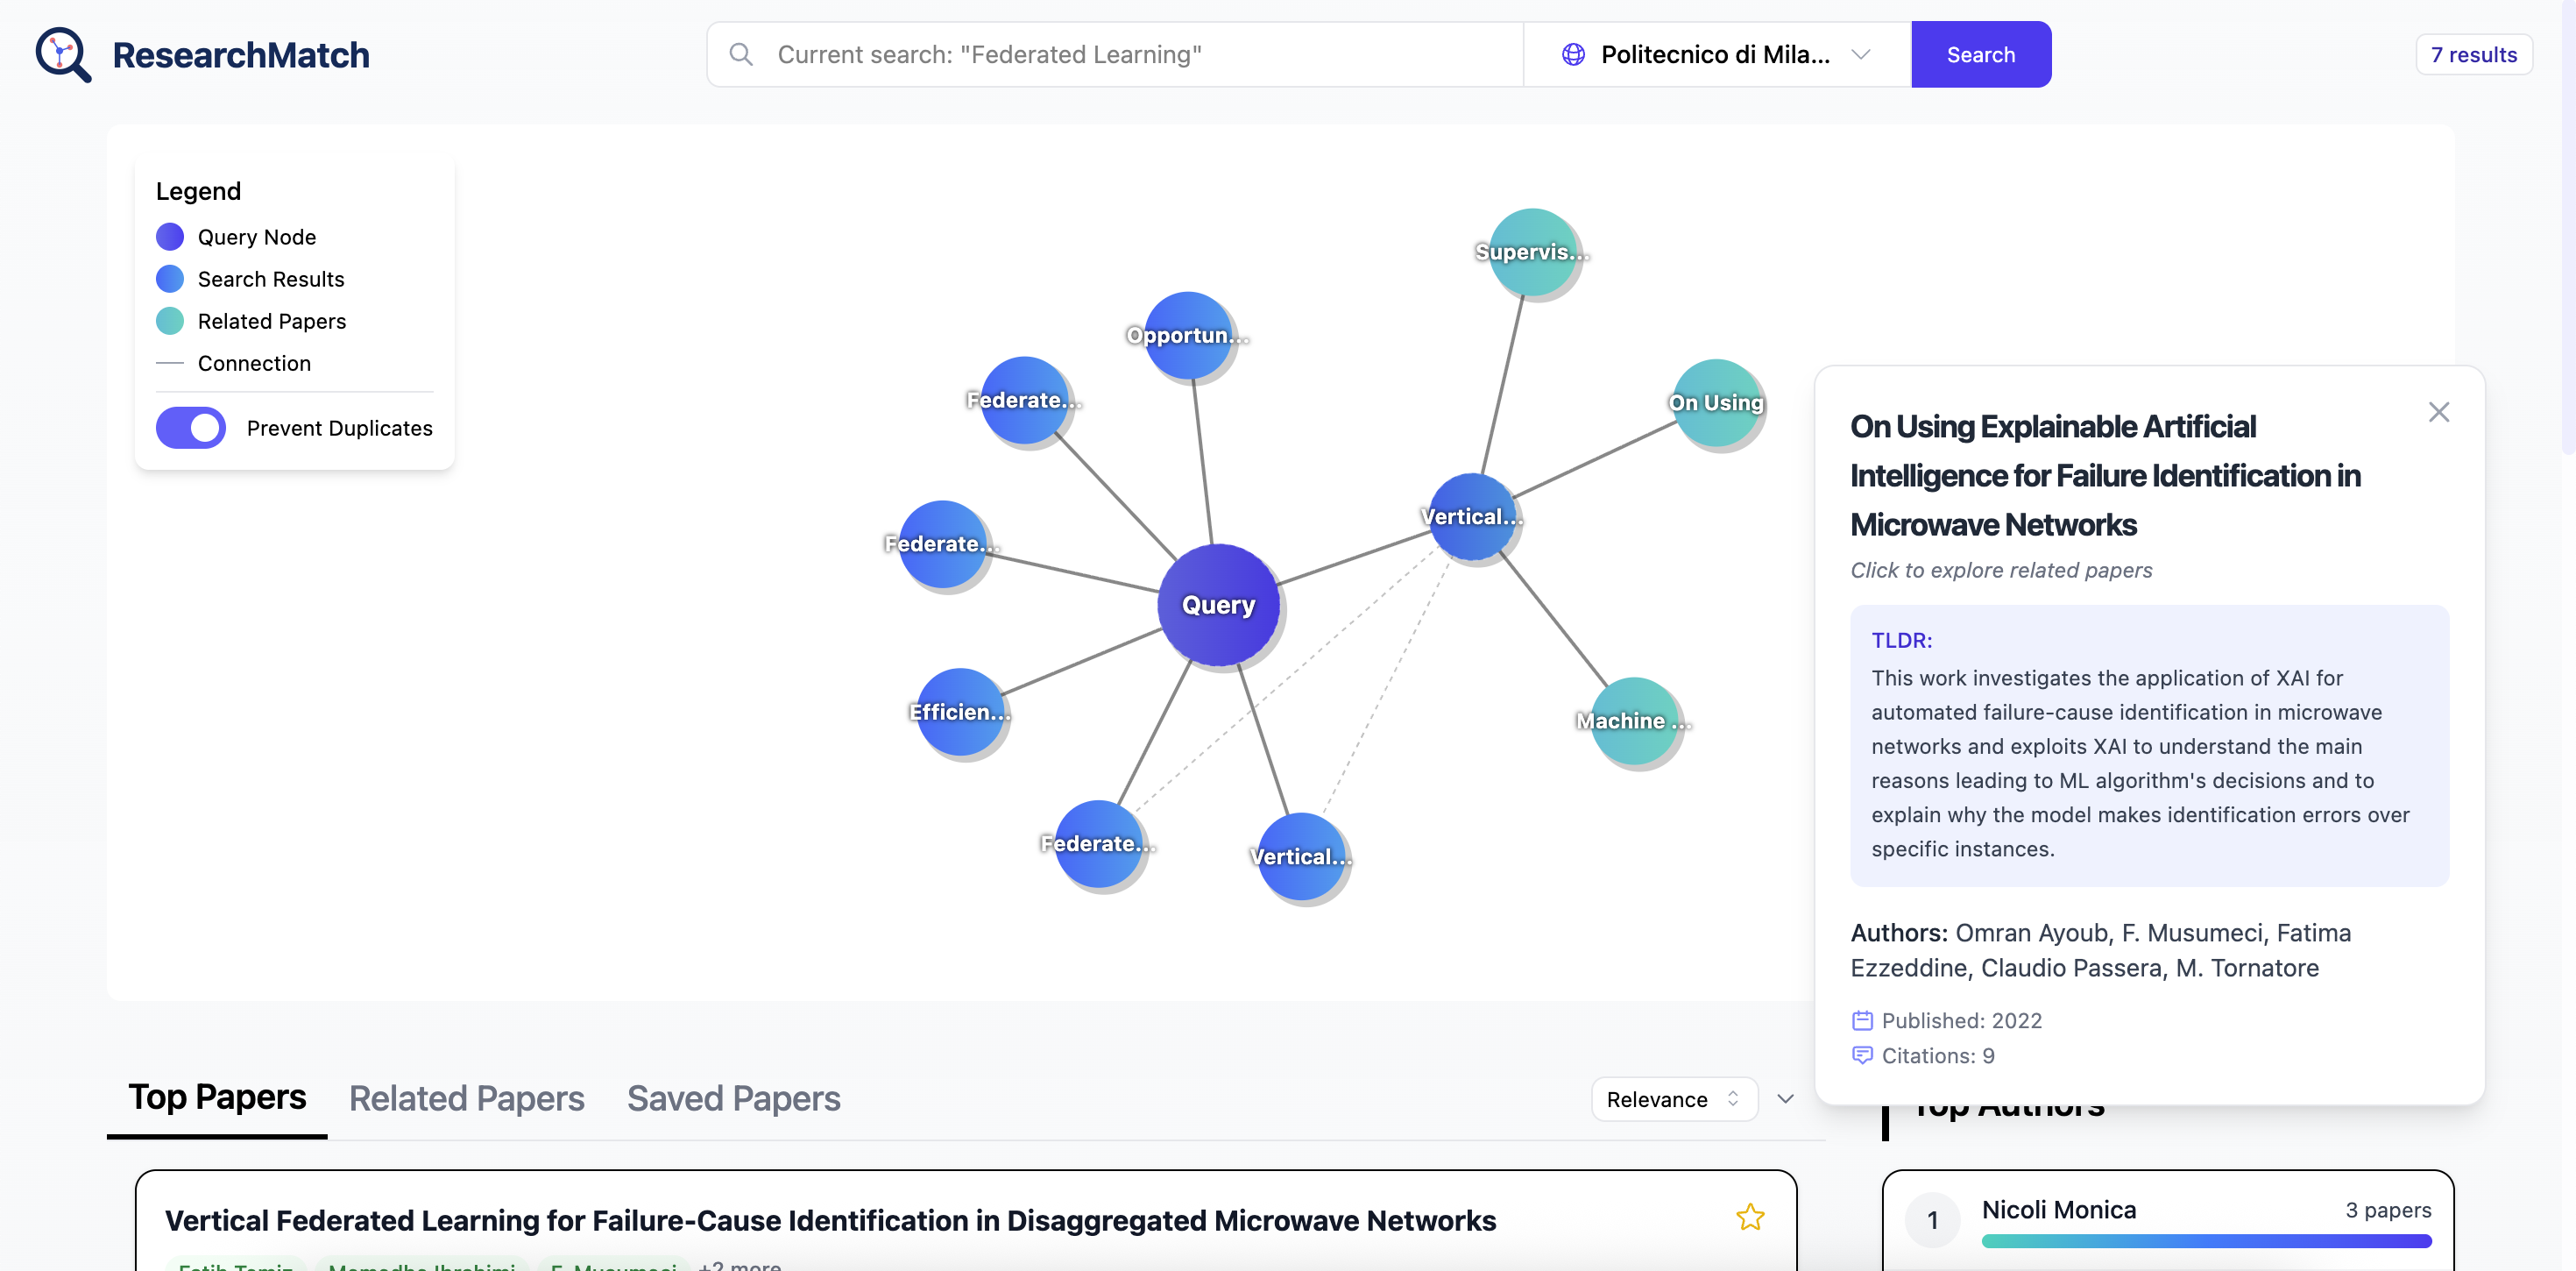Click the Opportun... search result node
This screenshot has width=2576, height=1271.
1187,335
